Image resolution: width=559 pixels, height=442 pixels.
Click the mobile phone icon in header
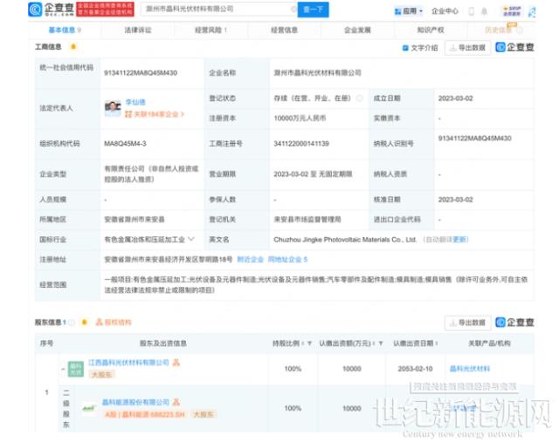pos(472,11)
